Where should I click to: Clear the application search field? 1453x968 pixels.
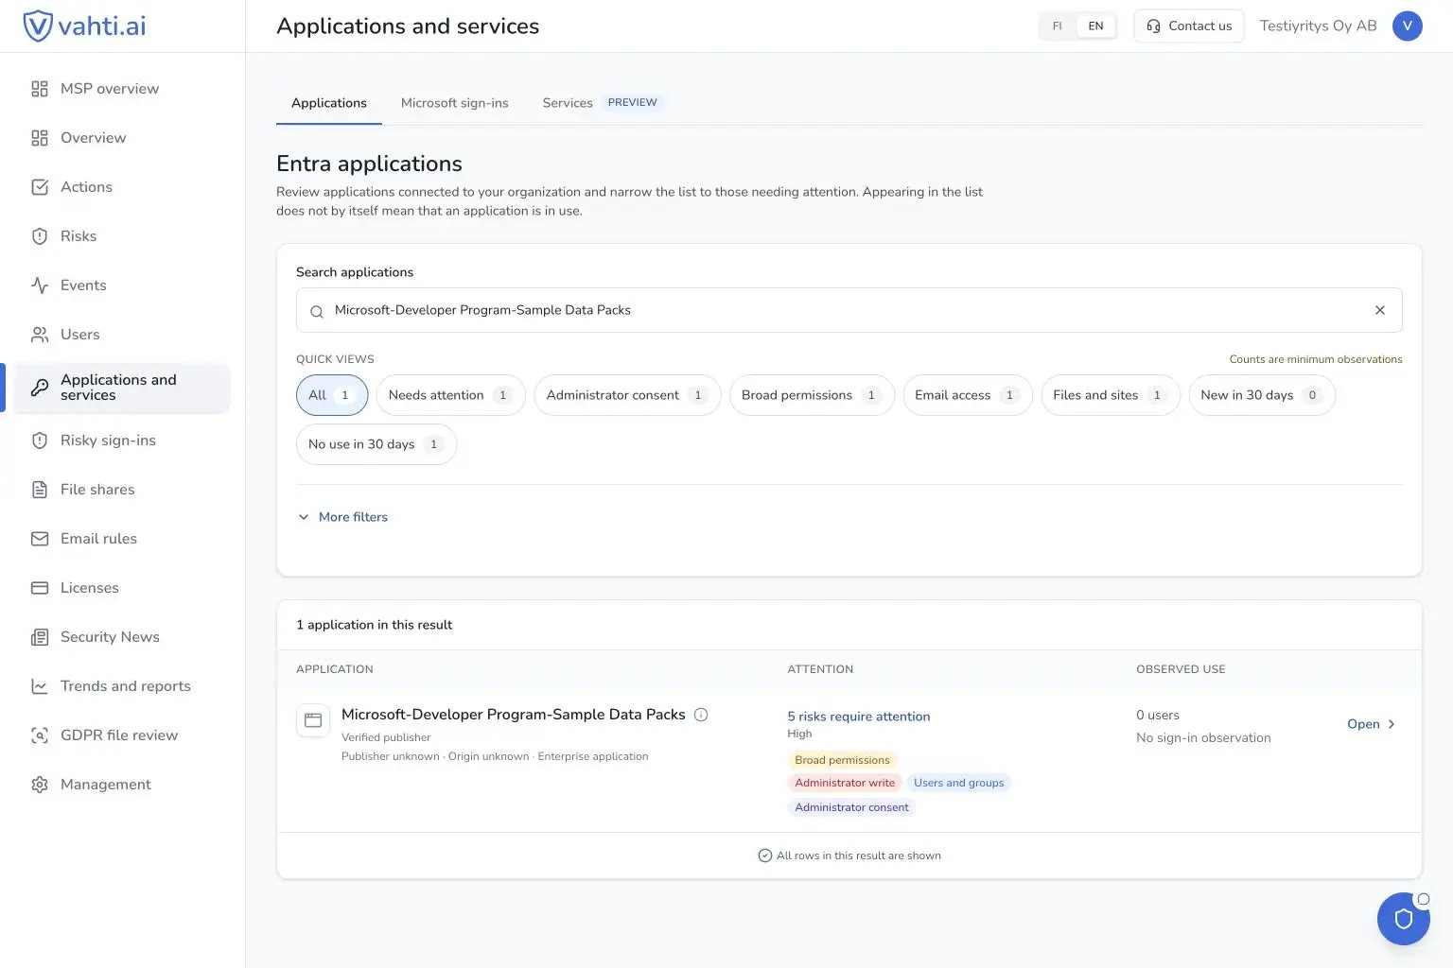pyautogui.click(x=1380, y=310)
